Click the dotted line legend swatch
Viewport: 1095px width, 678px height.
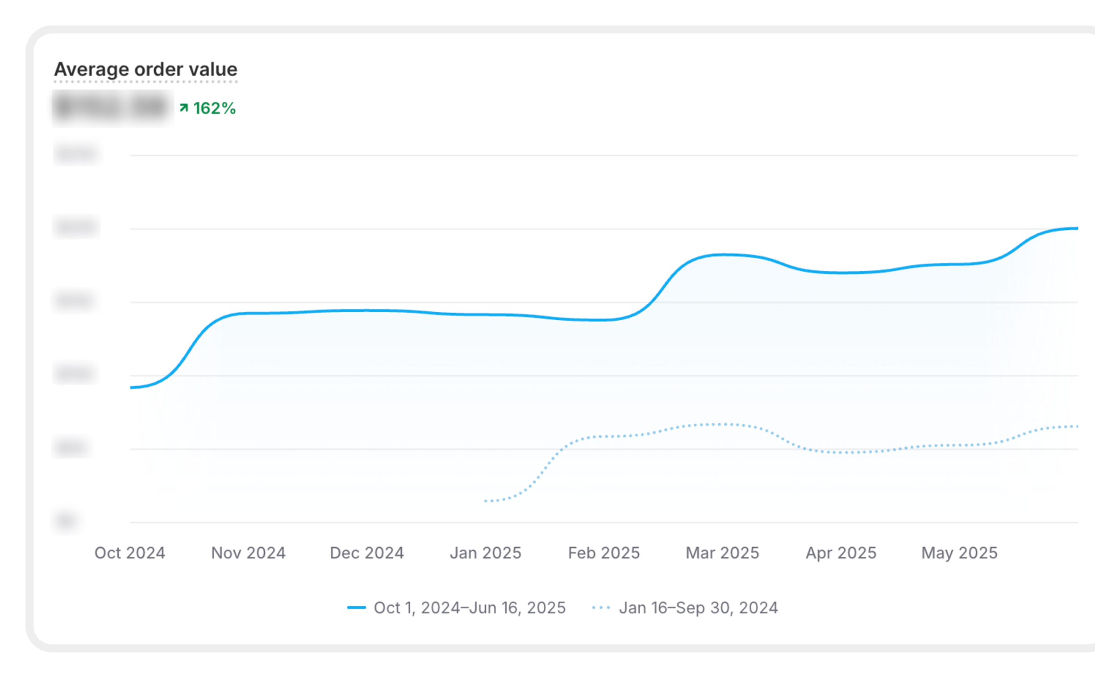pyautogui.click(x=601, y=608)
